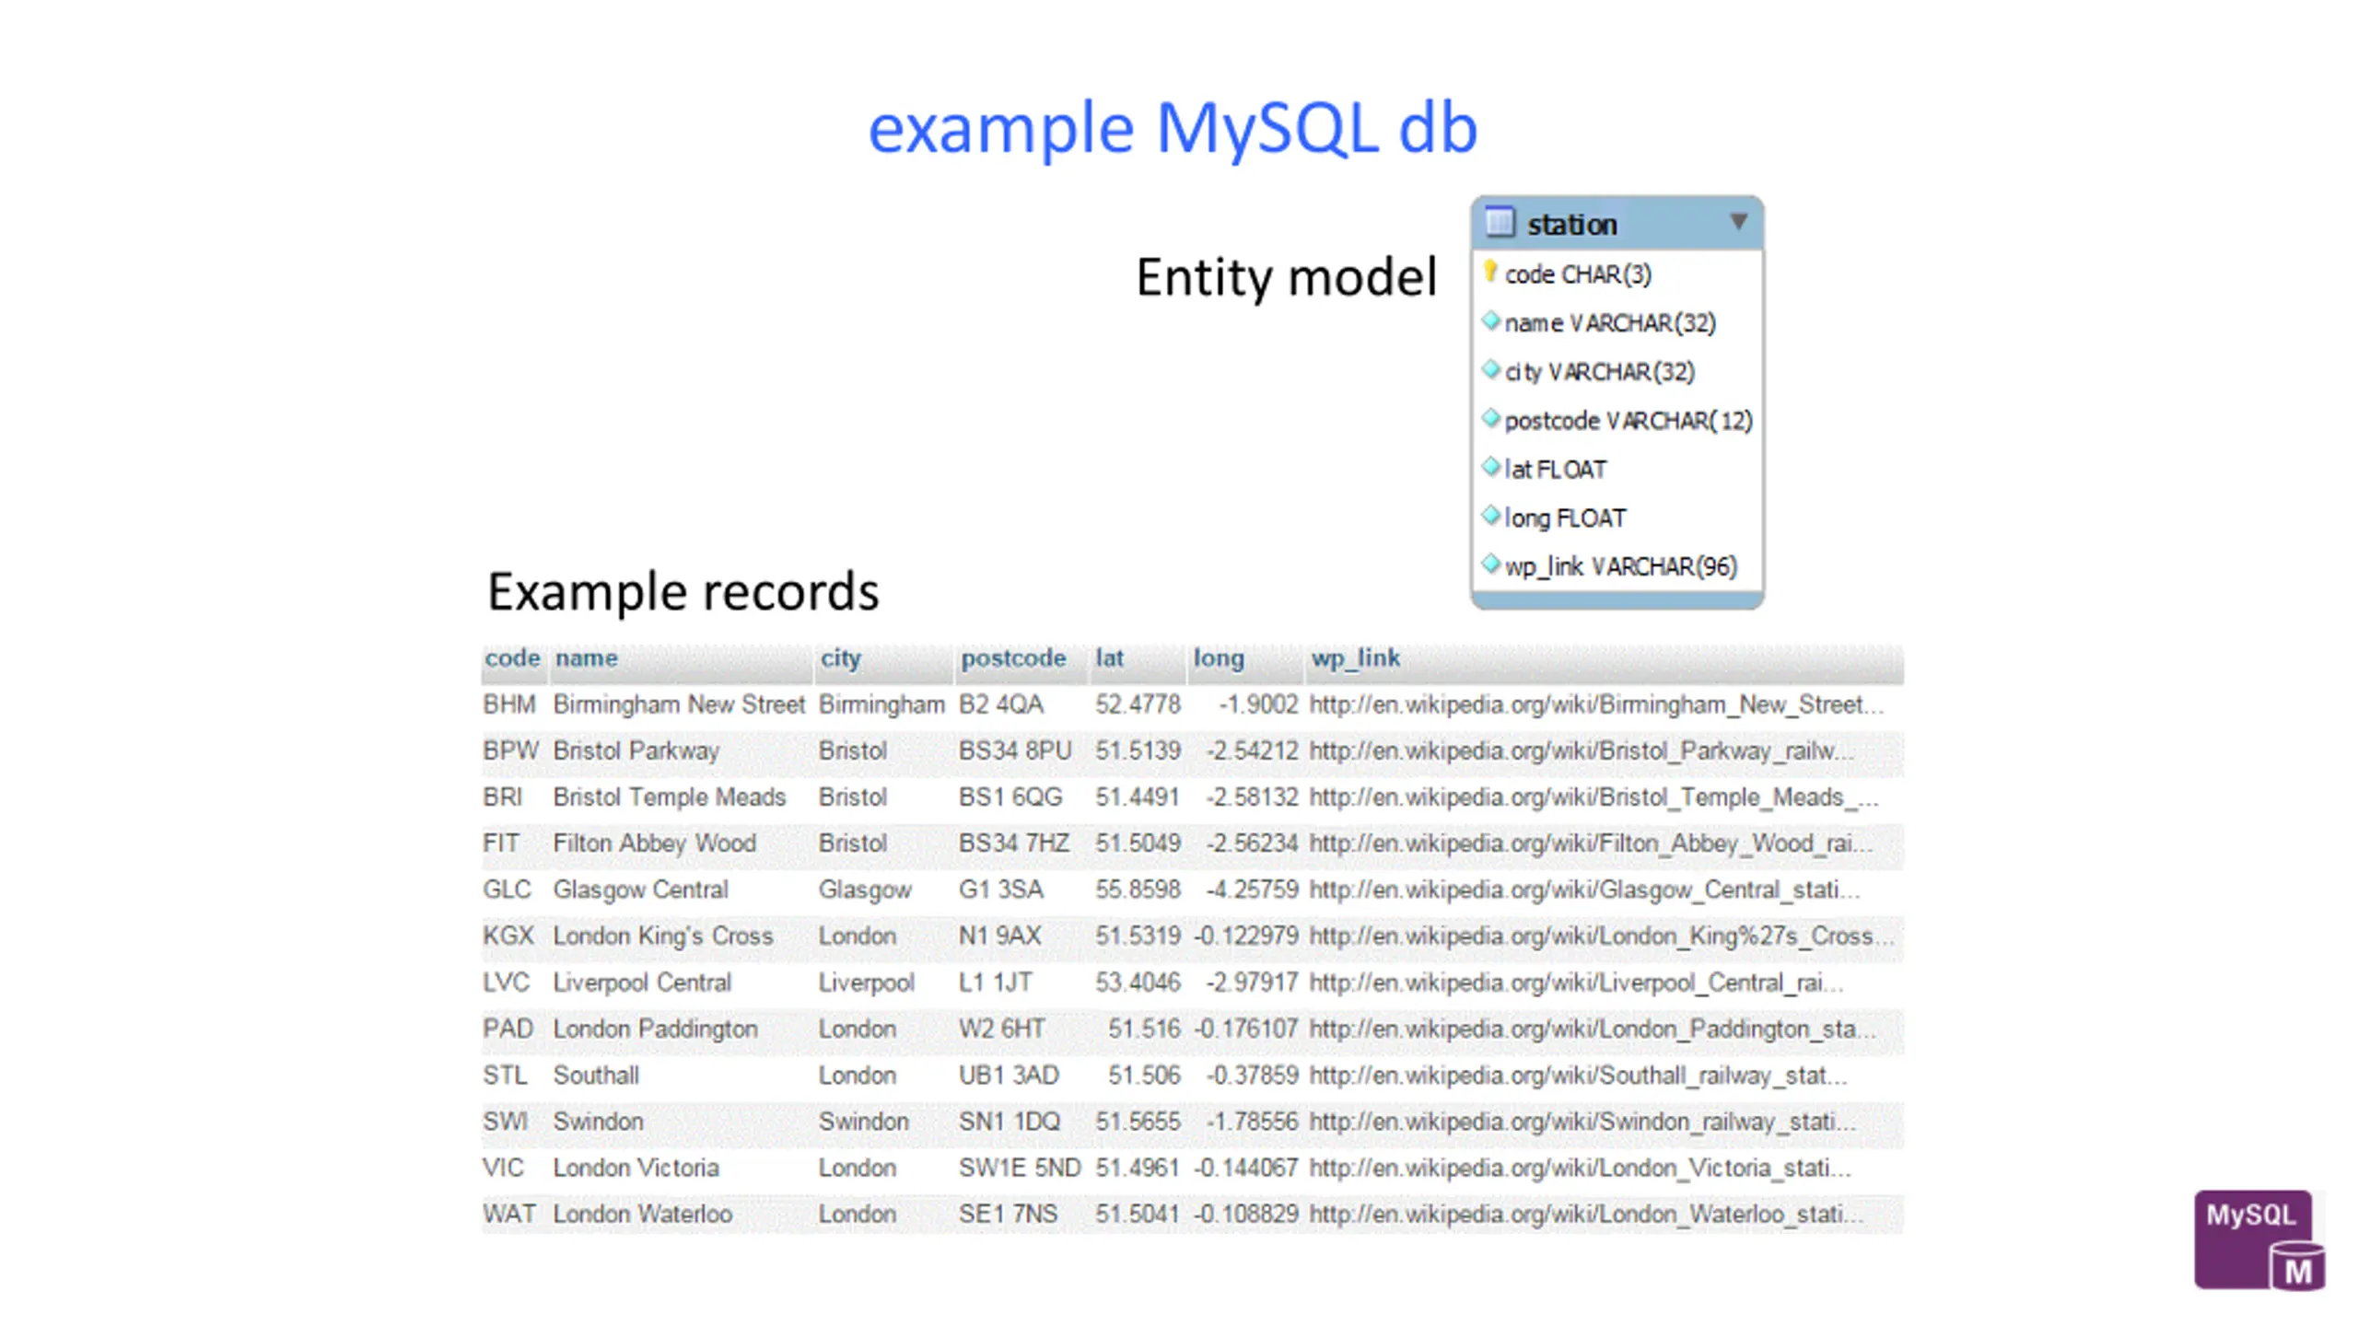Select the Glasgow Central name cell
Image resolution: width=2358 pixels, height=1326 pixels.
coord(640,890)
